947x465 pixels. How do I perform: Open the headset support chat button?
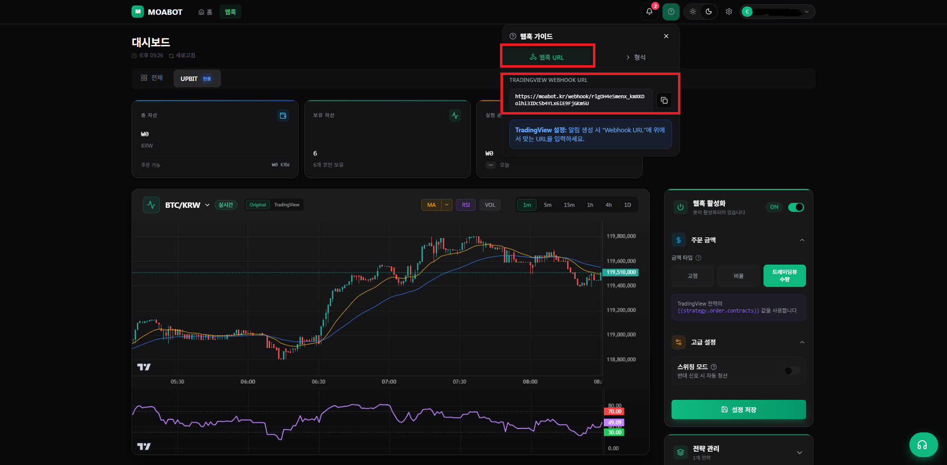tap(923, 445)
